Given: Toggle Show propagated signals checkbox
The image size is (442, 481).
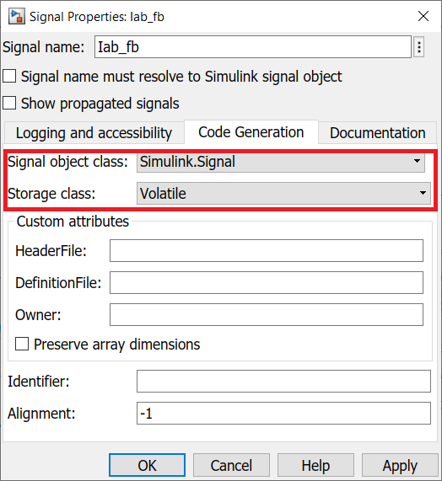Looking at the screenshot, I should pyautogui.click(x=9, y=103).
